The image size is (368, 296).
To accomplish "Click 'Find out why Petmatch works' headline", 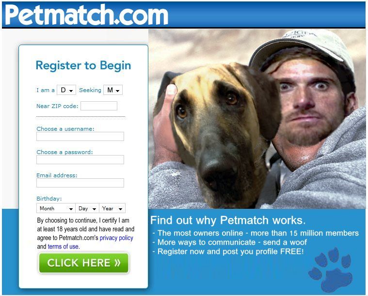I will point(228,220).
